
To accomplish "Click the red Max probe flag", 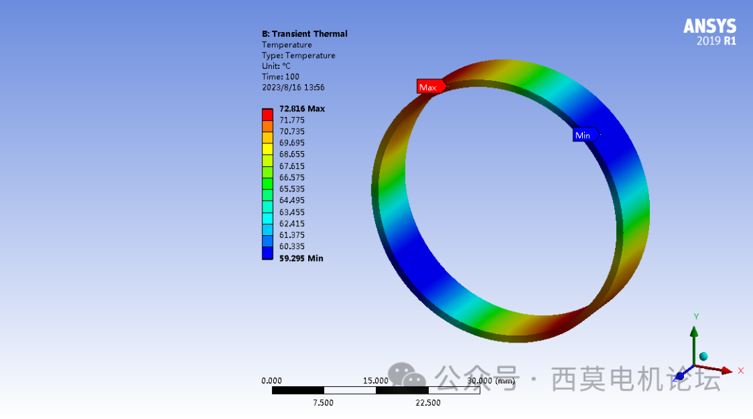I will coord(431,86).
